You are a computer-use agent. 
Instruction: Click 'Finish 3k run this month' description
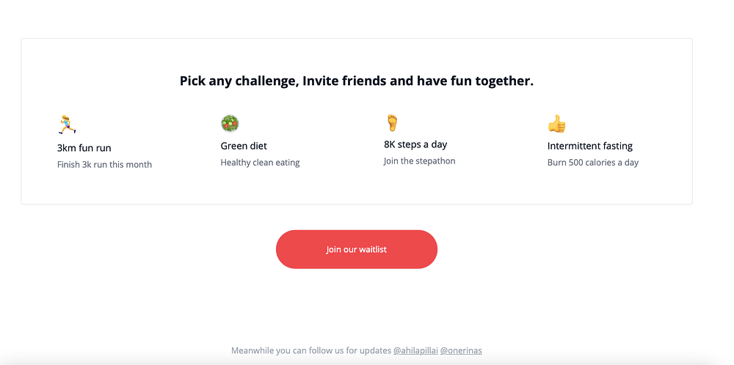104,164
